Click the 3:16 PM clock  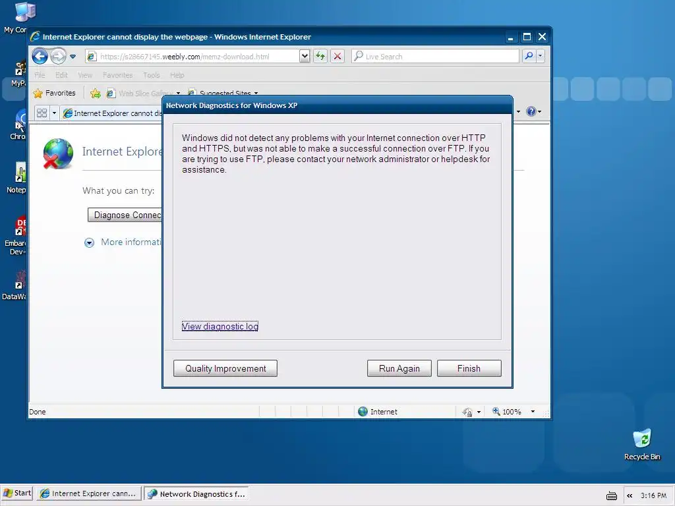click(653, 495)
